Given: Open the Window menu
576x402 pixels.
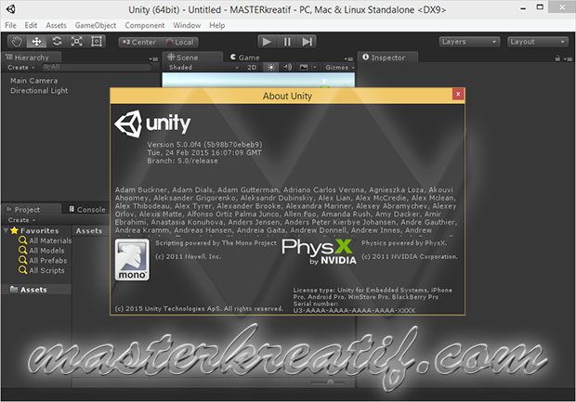Looking at the screenshot, I should pos(187,25).
